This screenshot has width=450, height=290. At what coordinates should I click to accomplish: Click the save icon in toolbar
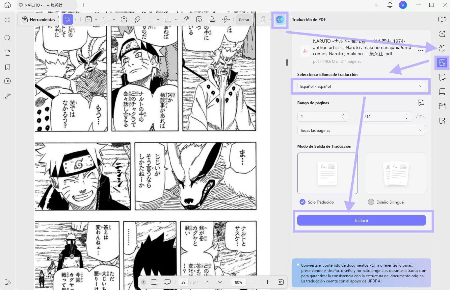pos(263,19)
